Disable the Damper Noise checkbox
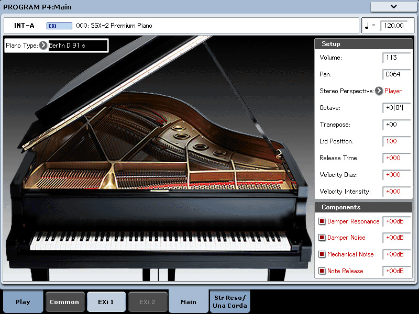The width and height of the screenshot is (419, 314). coord(322,238)
